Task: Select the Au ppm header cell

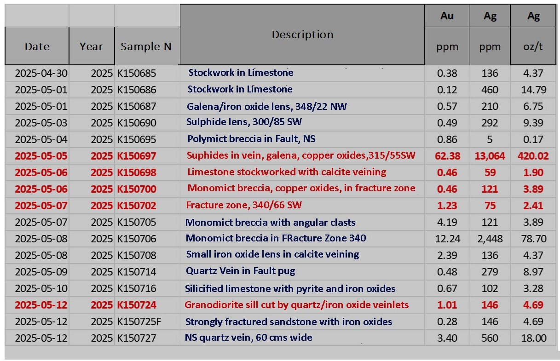Action: click(x=447, y=46)
